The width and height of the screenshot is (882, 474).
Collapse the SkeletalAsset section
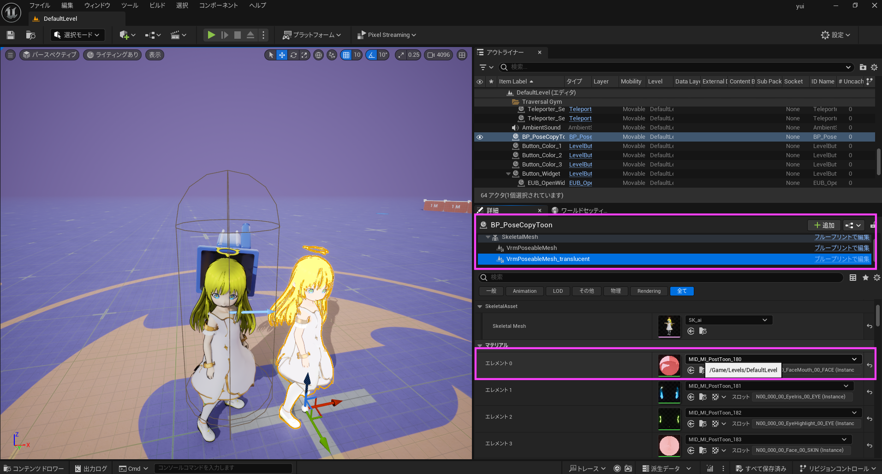tap(480, 307)
